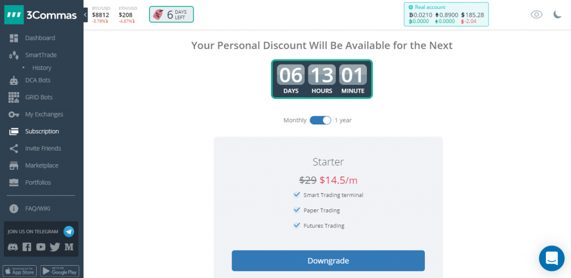Open the Discord social icon
Image resolution: width=571 pixels, height=278 pixels.
[13, 247]
